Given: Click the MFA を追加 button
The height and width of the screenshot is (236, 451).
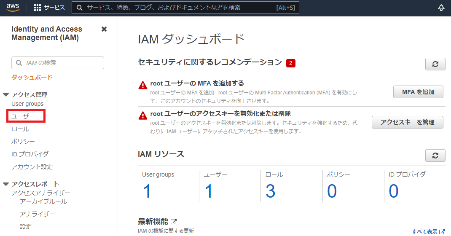Looking at the screenshot, I should (418, 92).
